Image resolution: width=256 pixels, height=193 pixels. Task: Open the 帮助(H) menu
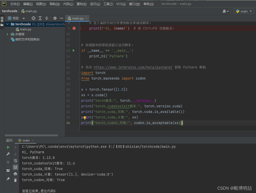coord(149,4)
